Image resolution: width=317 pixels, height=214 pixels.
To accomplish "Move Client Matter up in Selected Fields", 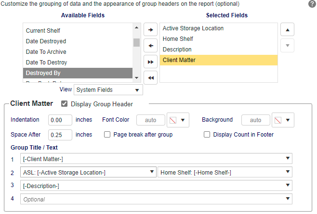I will pyautogui.click(x=287, y=30).
